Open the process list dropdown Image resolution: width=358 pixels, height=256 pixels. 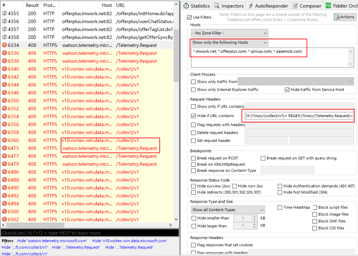(296, 82)
